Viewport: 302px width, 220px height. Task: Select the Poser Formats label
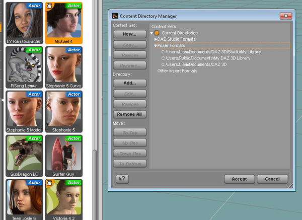pos(171,46)
